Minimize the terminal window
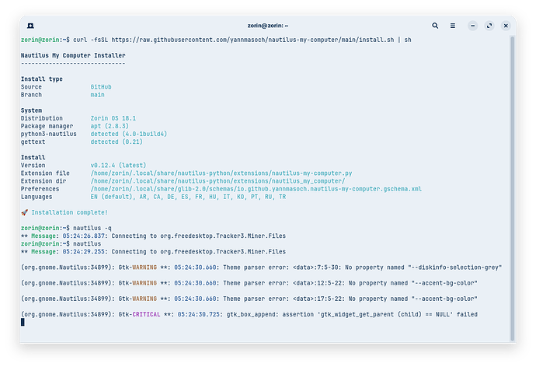536x367 pixels. coord(473,26)
